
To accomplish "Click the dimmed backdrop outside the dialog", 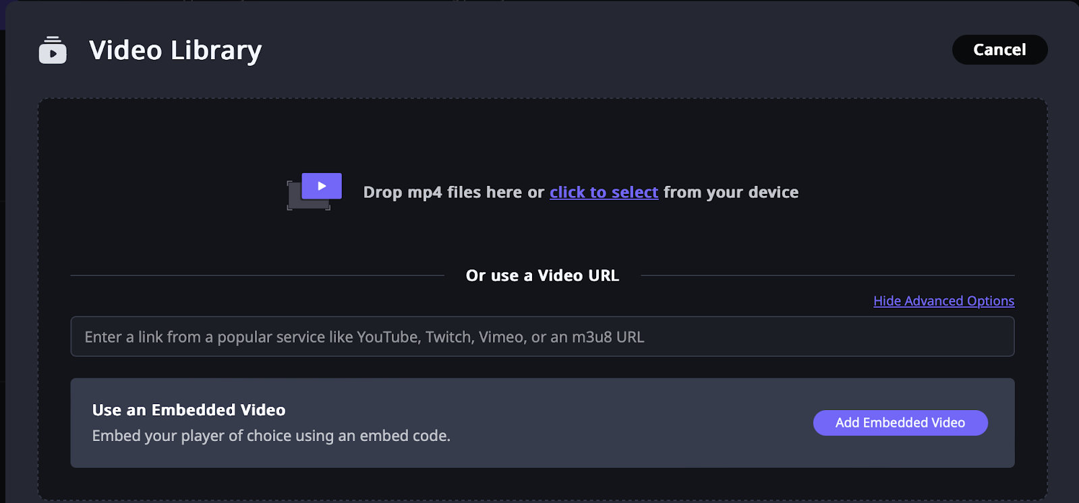I will [x=2, y=269].
